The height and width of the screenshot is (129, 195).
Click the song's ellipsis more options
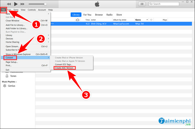(x=52, y=24)
